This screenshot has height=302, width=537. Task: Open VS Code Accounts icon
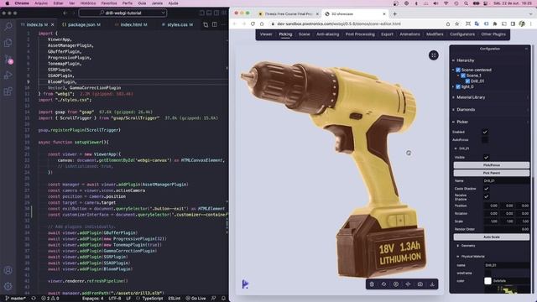point(8,270)
